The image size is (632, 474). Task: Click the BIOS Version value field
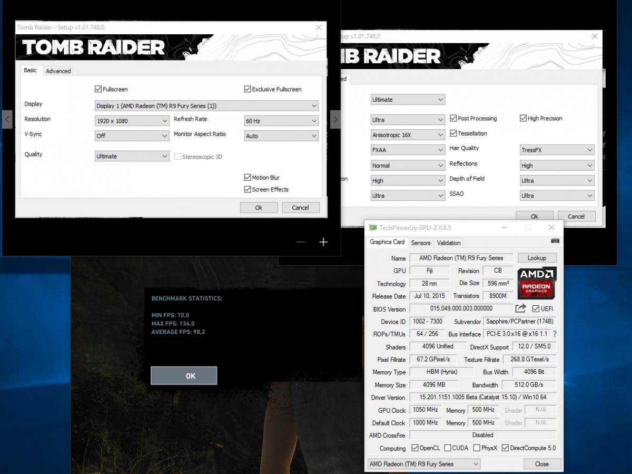click(x=461, y=308)
